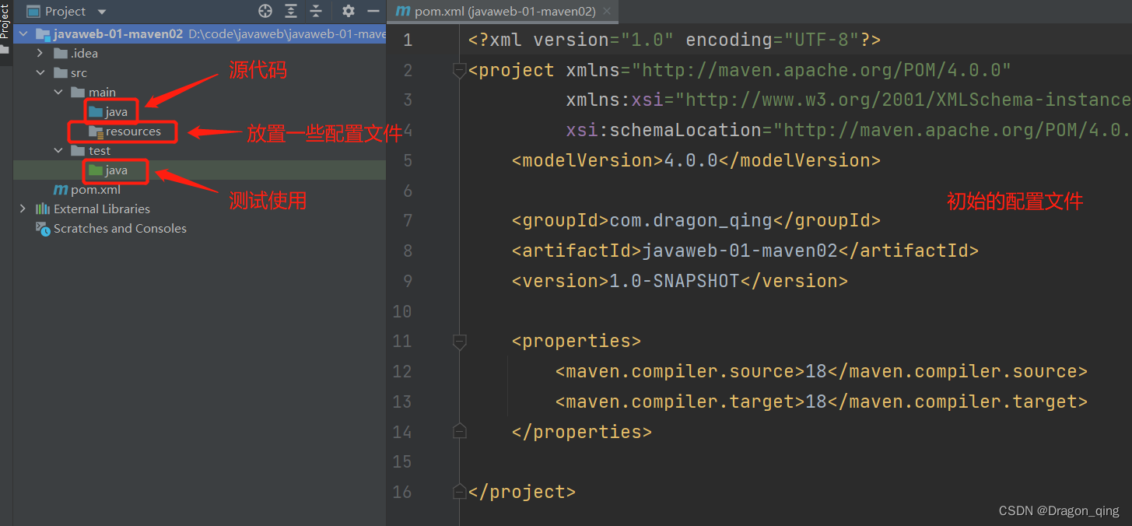Collapse the javaweb-01-maven02 project root
This screenshot has width=1132, height=526.
point(23,33)
